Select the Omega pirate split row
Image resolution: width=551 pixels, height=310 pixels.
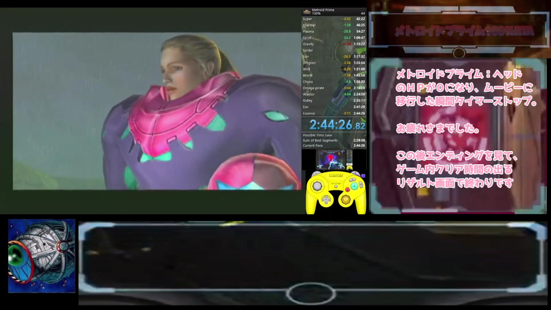pos(334,88)
